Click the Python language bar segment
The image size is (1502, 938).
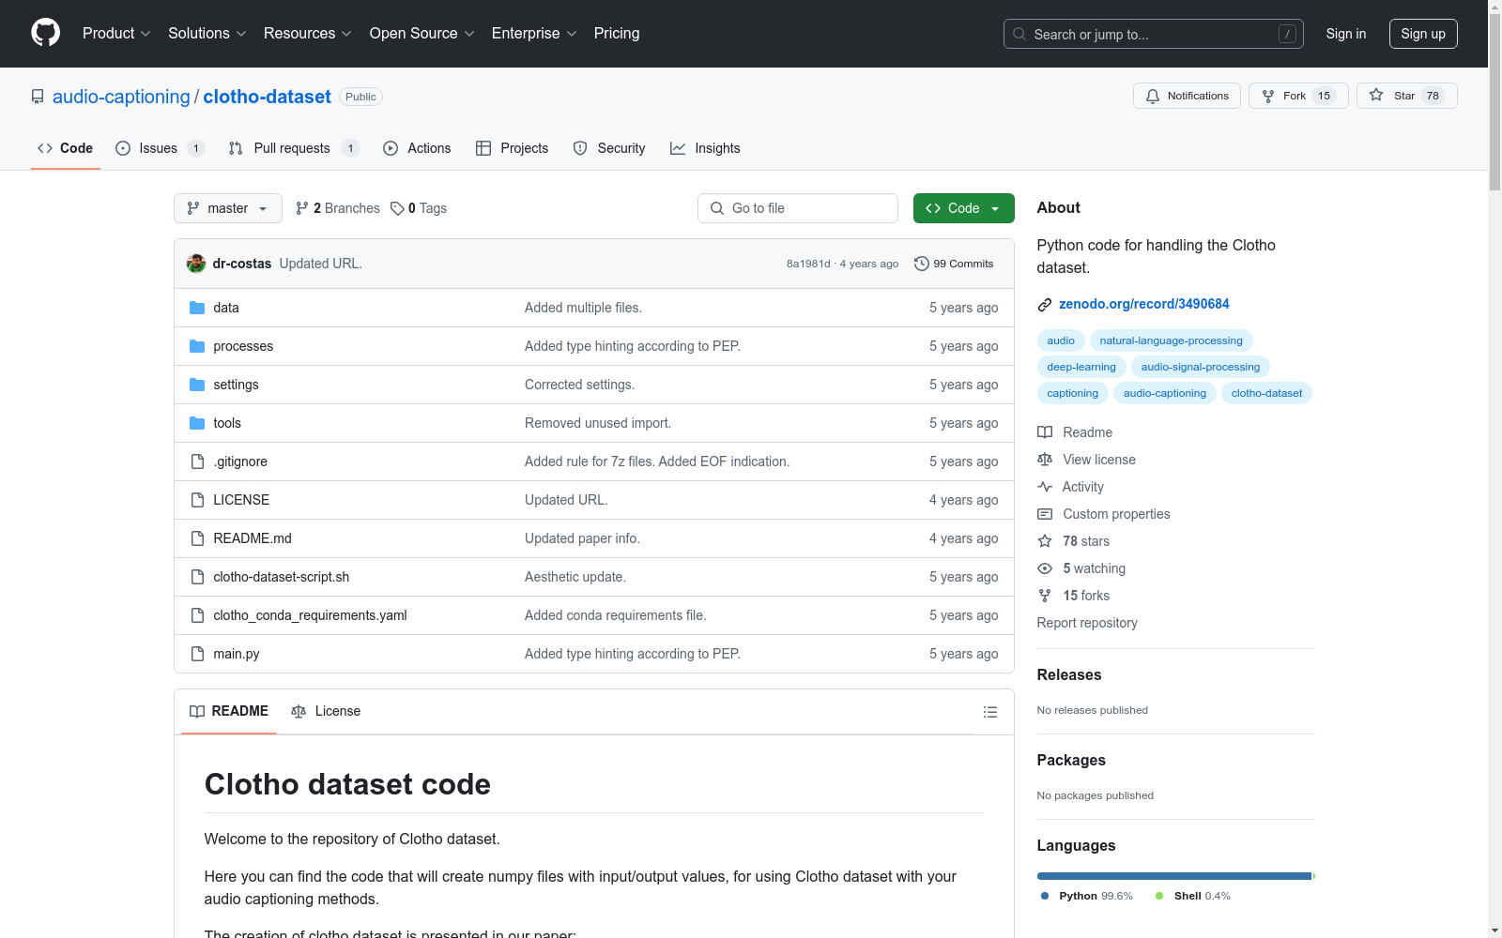pyautogui.click(x=1173, y=876)
